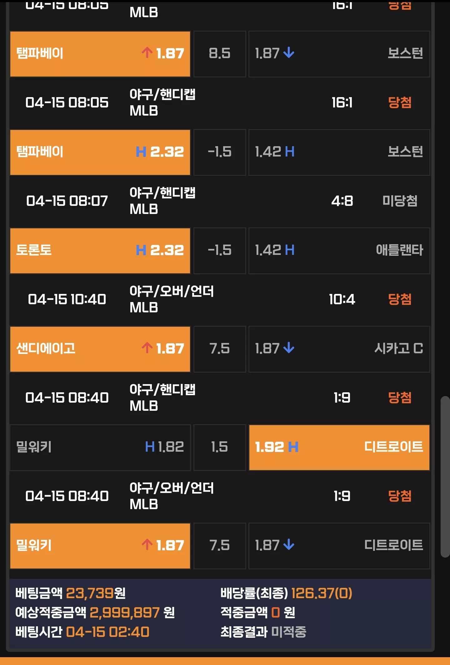Click the red up arrow beside 샌디에이고 odds
The height and width of the screenshot is (665, 450).
147,348
